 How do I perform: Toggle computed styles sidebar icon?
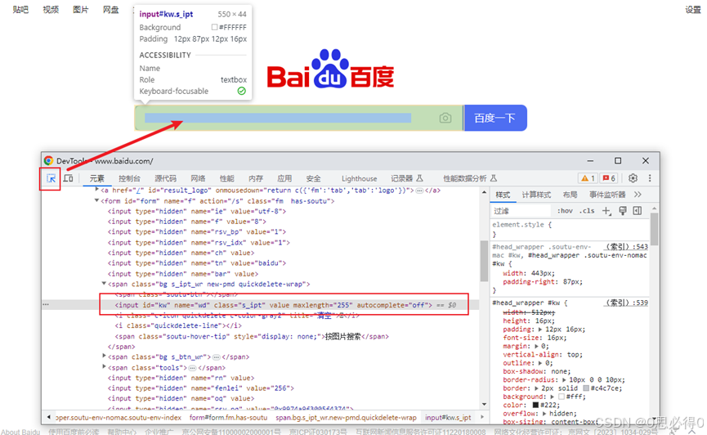coord(637,211)
